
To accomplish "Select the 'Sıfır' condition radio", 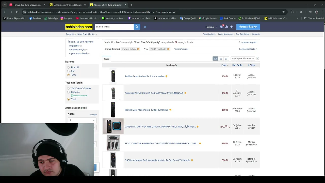I will point(68,71).
